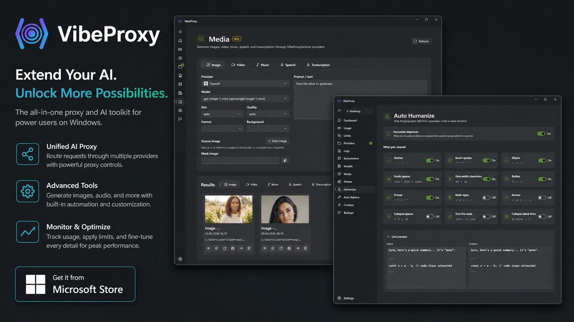The image size is (574, 322).
Task: Open Models in the labeled sidebar
Action: click(355, 166)
